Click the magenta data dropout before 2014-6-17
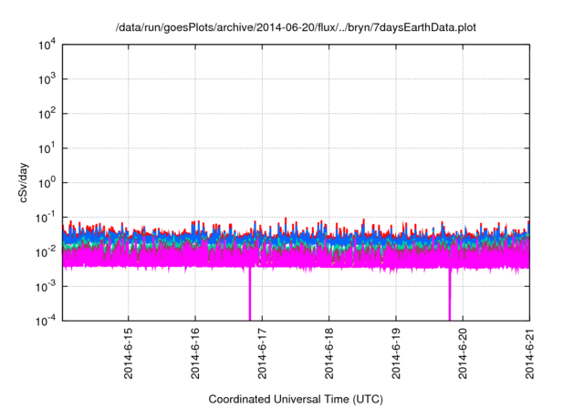 pos(249,293)
